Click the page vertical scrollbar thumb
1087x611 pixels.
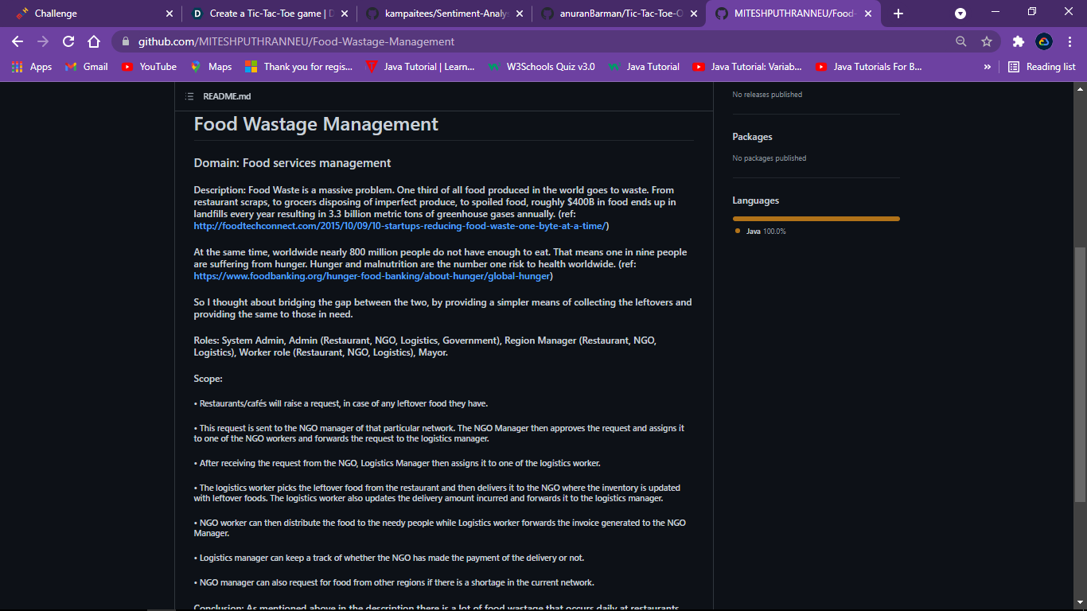point(1080,374)
